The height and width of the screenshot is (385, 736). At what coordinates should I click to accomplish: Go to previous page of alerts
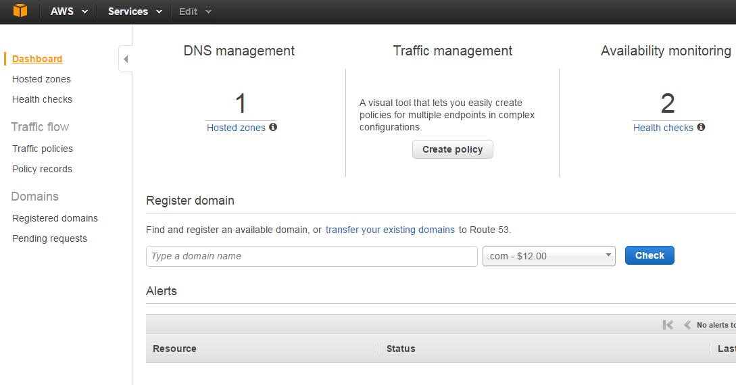pyautogui.click(x=687, y=325)
